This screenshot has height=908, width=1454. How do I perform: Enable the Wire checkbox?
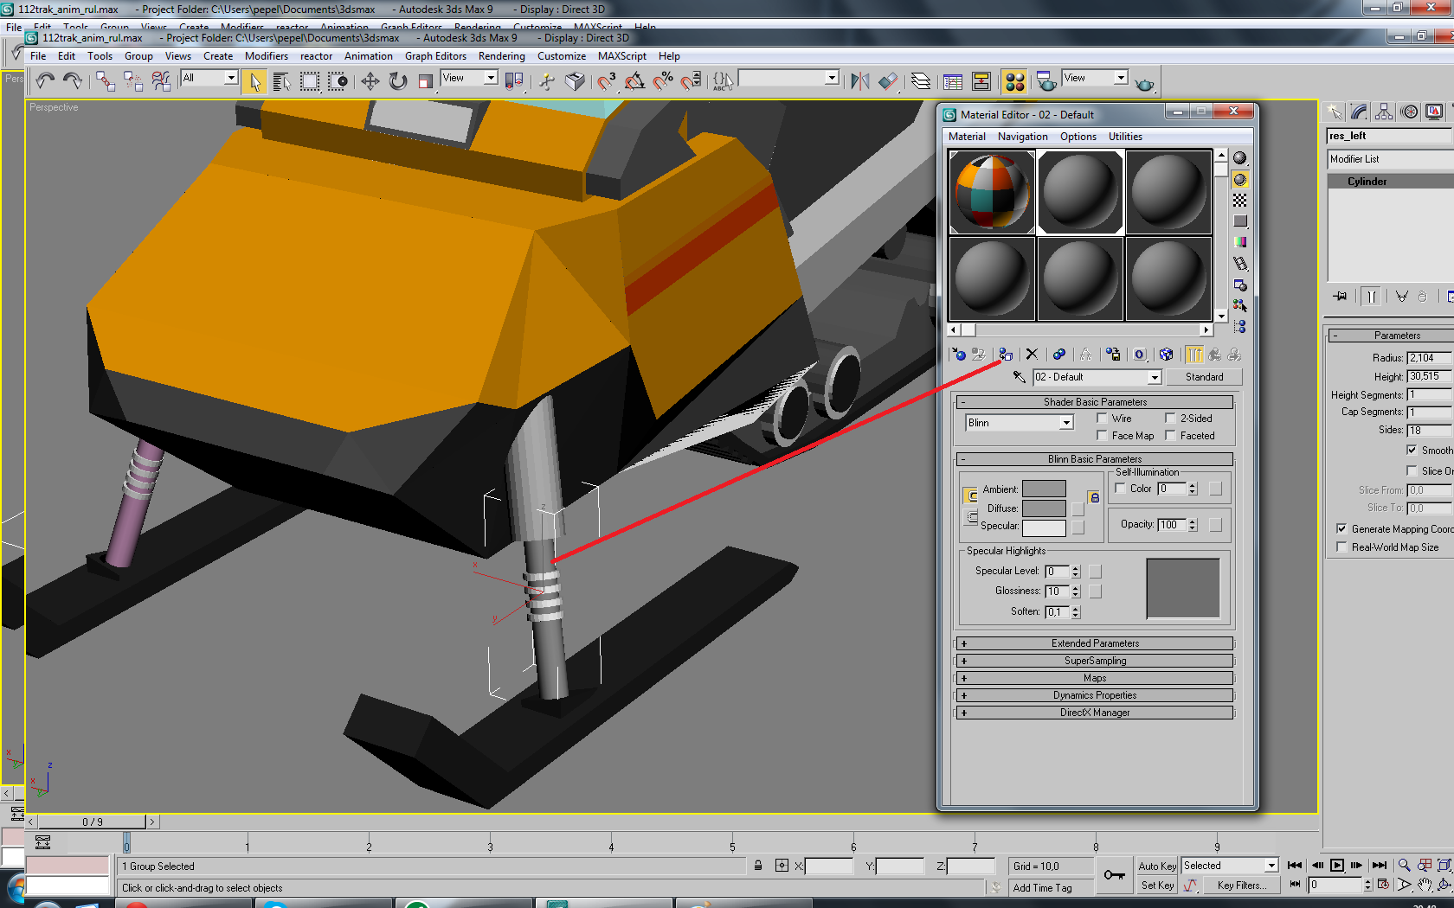(1103, 419)
